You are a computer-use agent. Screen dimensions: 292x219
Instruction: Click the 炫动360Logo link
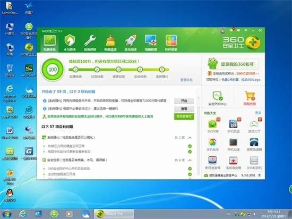(x=251, y=80)
